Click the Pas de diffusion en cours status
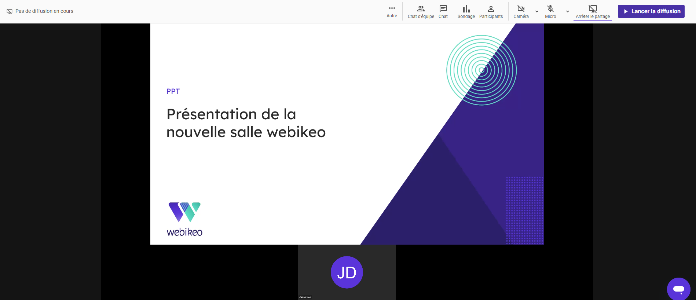Viewport: 696px width, 300px height. click(x=44, y=11)
